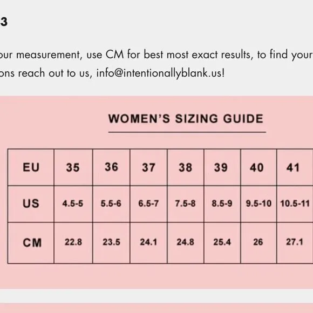This screenshot has height=313, width=313.
Task: Select the EU 41 size cell
Action: pos(295,167)
